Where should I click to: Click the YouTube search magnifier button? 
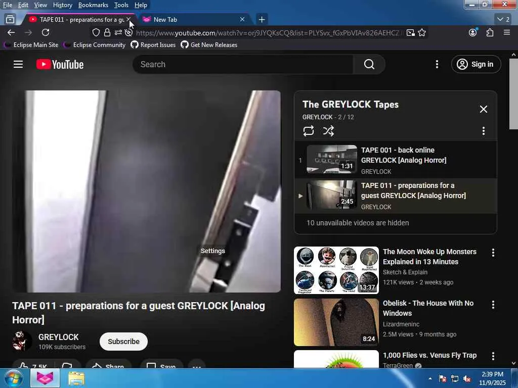pyautogui.click(x=369, y=64)
